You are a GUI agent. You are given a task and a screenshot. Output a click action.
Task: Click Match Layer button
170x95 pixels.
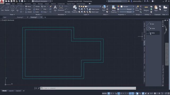94,12
